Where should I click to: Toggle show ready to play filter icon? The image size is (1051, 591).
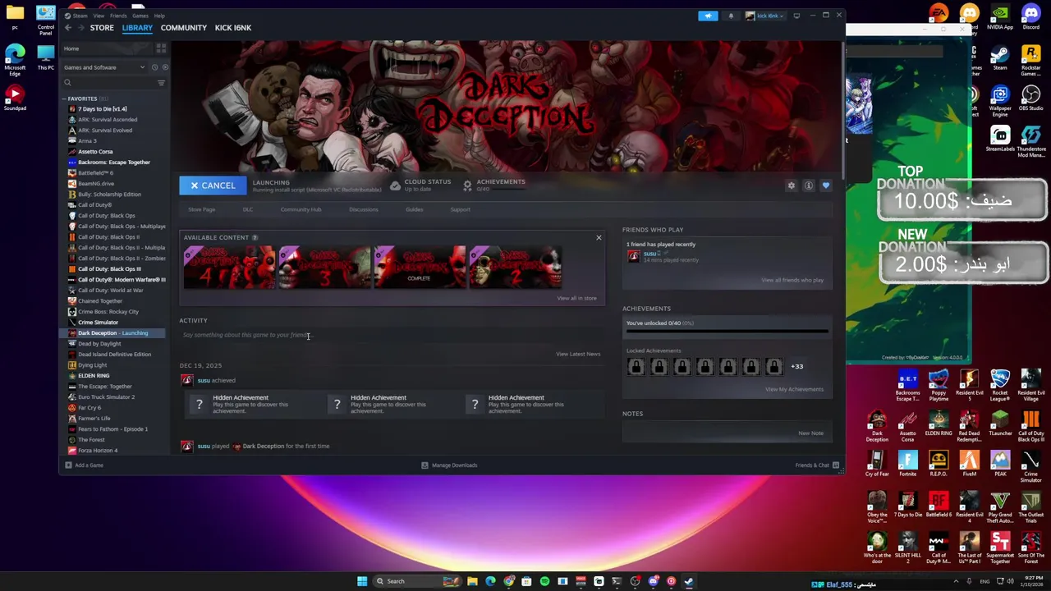pos(164,67)
